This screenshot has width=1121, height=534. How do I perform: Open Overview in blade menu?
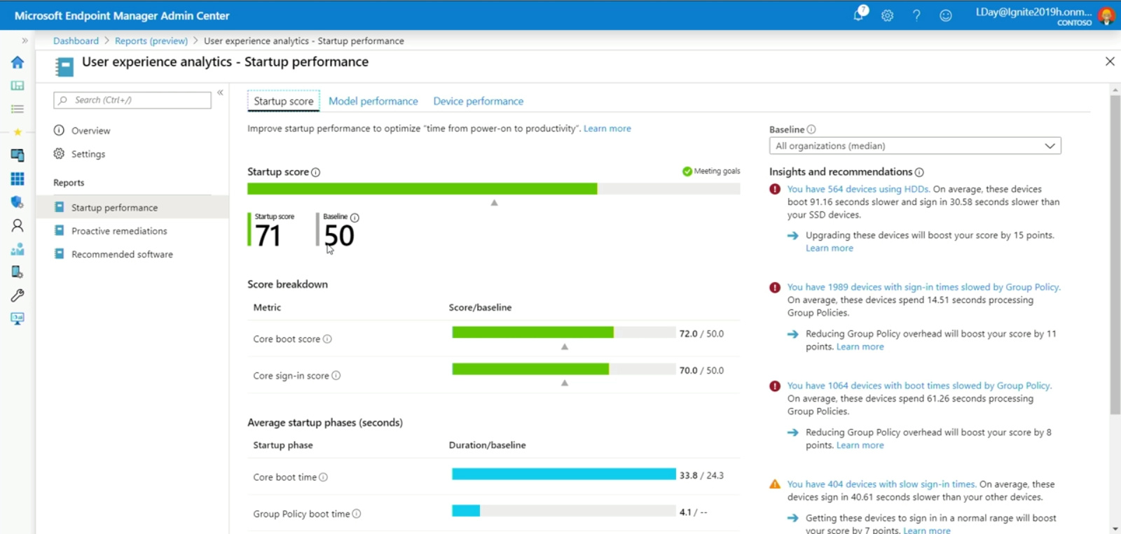[90, 131]
